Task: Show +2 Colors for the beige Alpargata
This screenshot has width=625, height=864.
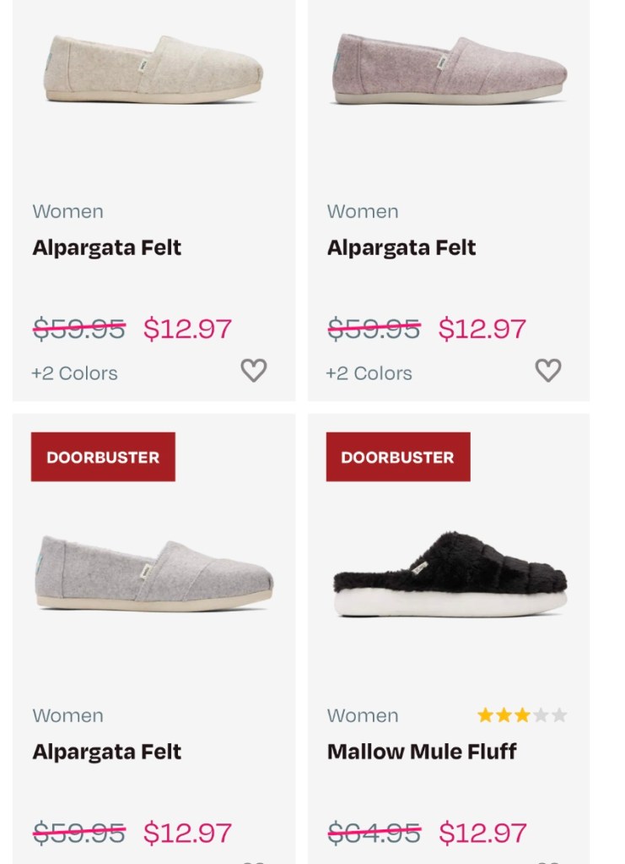Action: pyautogui.click(x=74, y=373)
